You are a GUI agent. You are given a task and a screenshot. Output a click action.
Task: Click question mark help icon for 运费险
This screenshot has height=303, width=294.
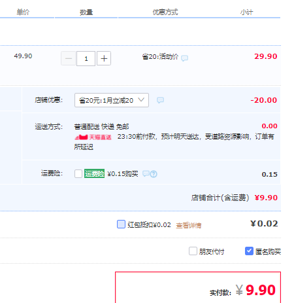154,174
